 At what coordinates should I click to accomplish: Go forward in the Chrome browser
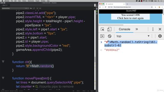103,7
